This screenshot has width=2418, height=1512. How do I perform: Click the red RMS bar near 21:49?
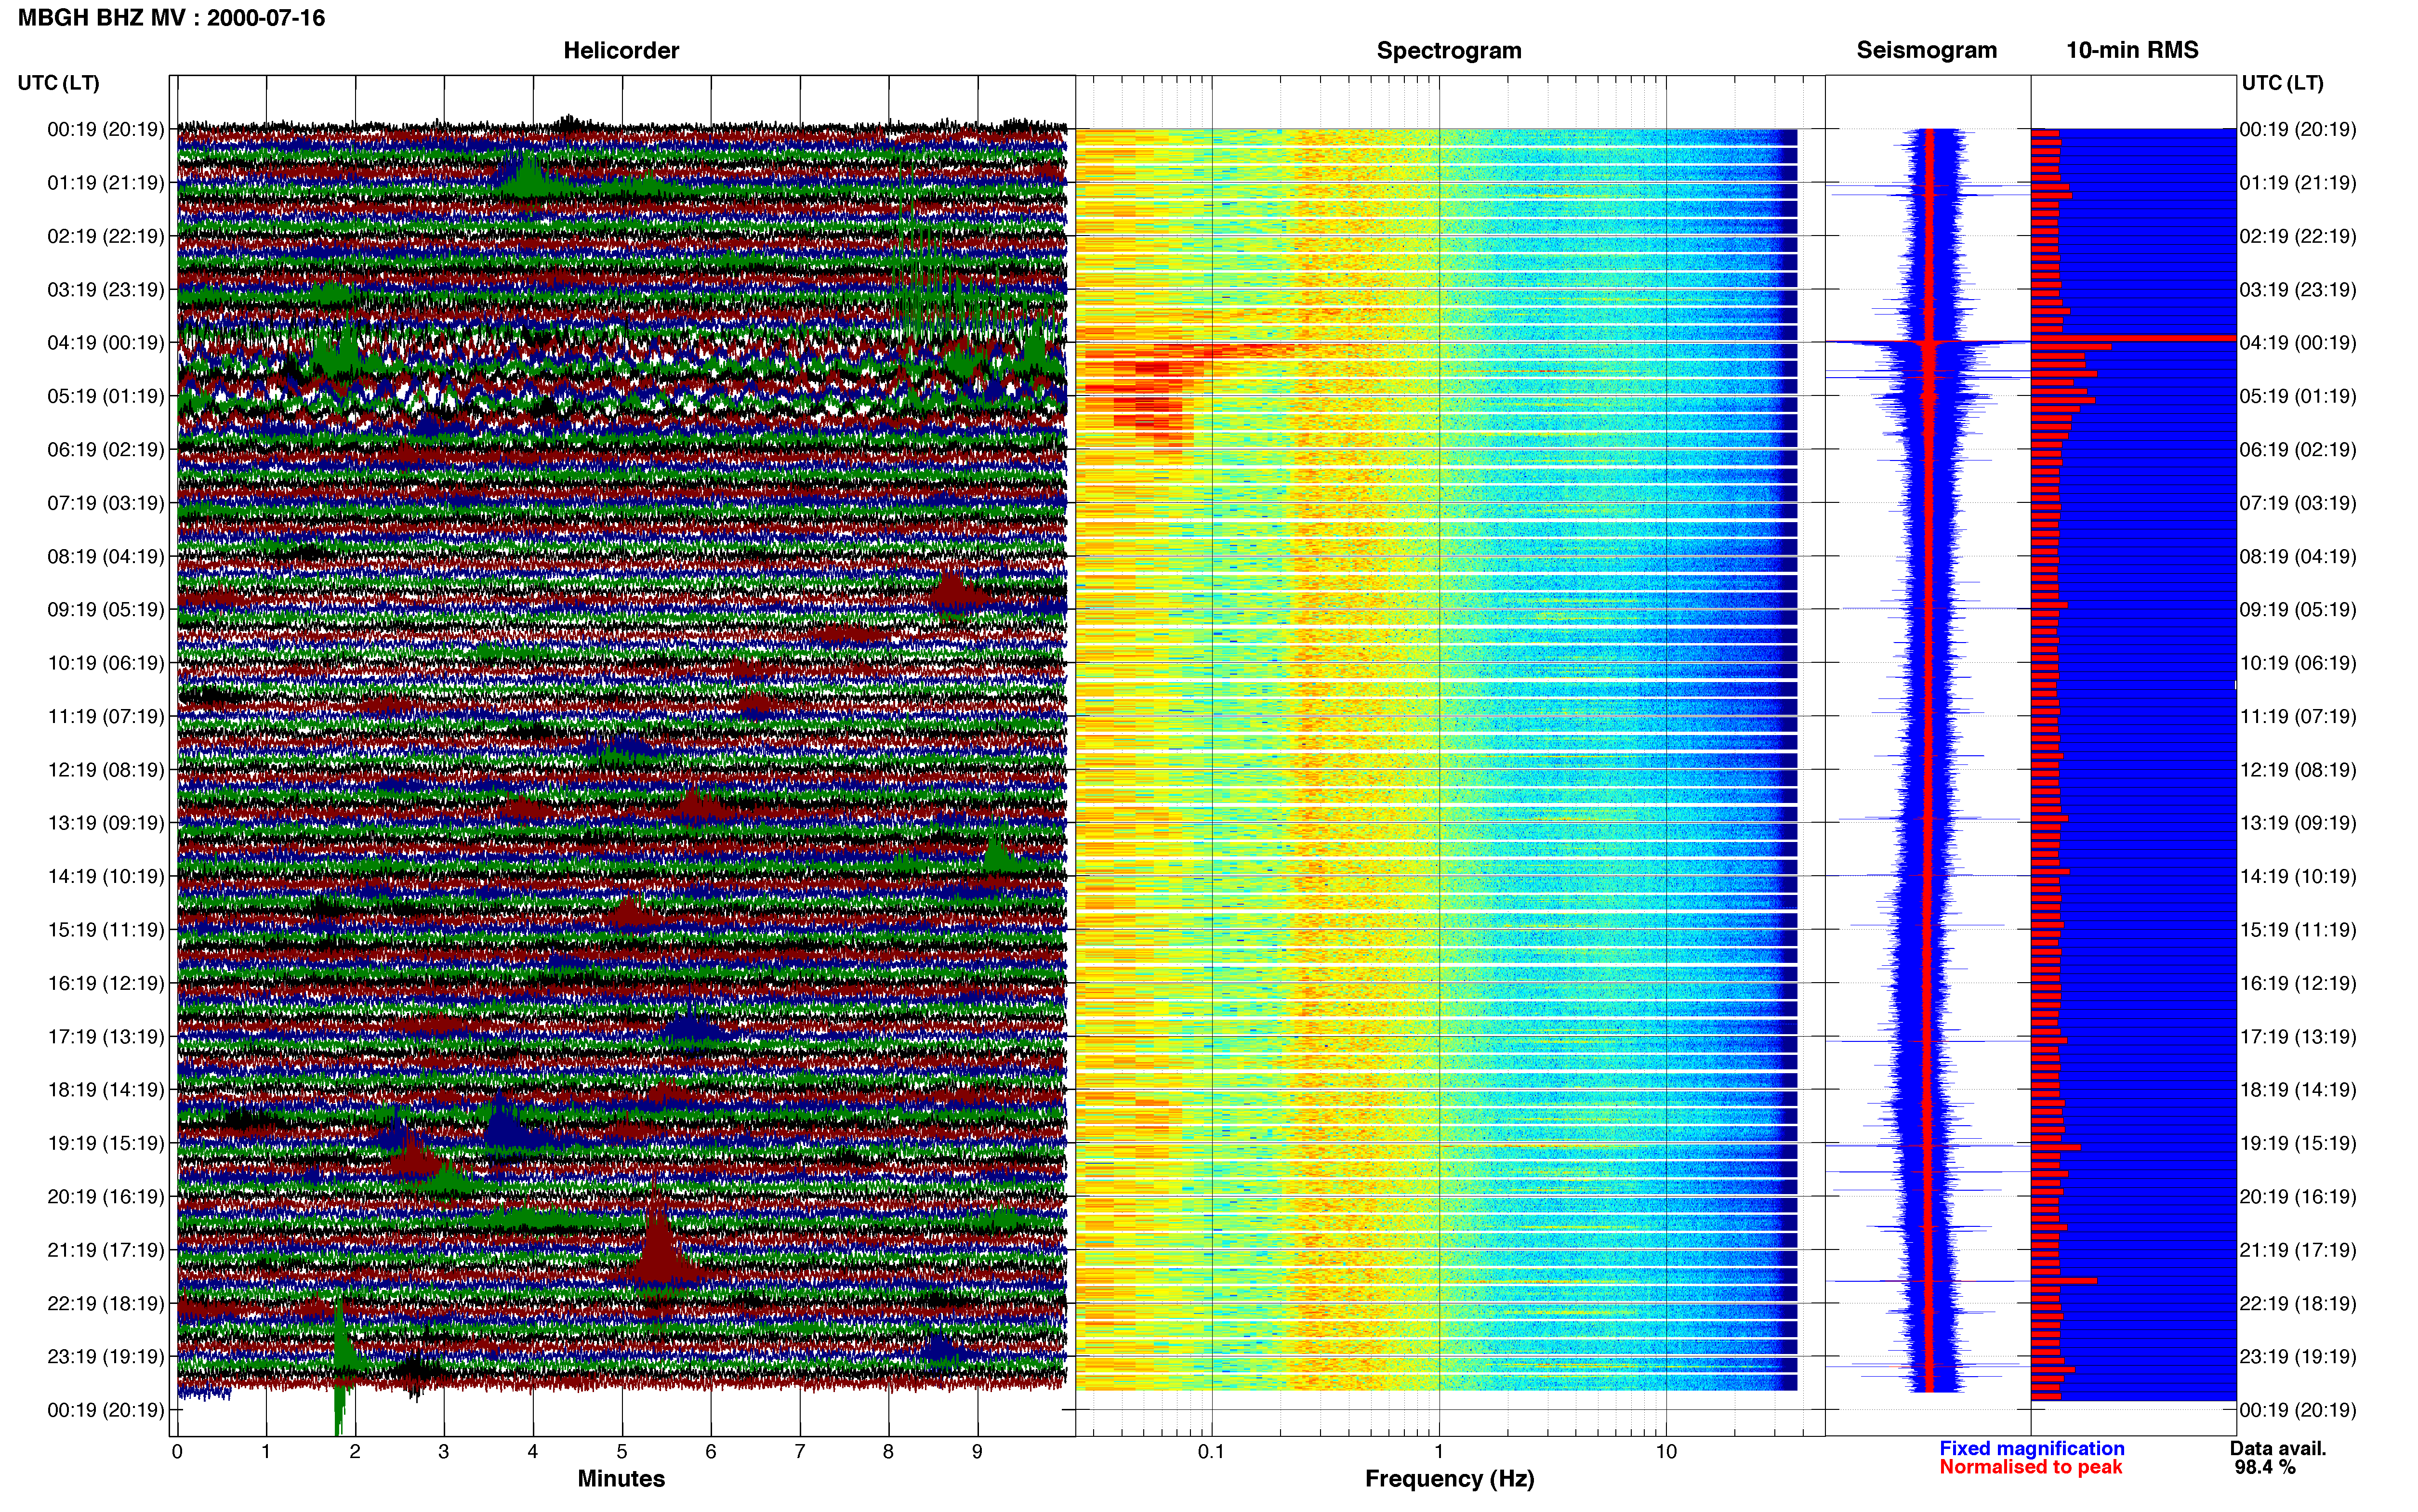click(x=2064, y=1280)
